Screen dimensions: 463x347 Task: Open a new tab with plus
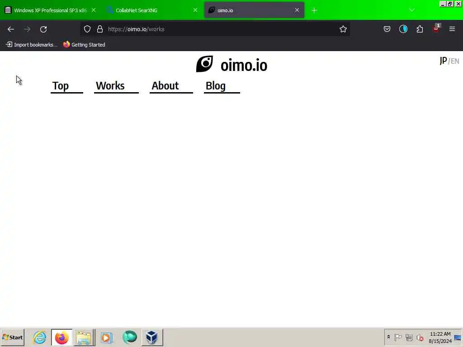pyautogui.click(x=314, y=10)
